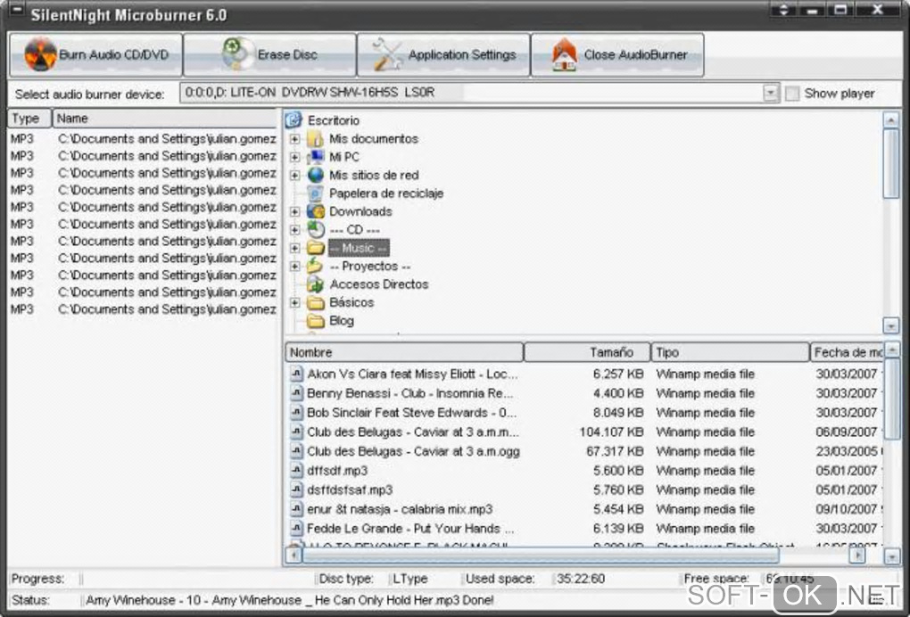This screenshot has width=910, height=617.
Task: Expand Mis sitios de red node
Action: pos(294,175)
